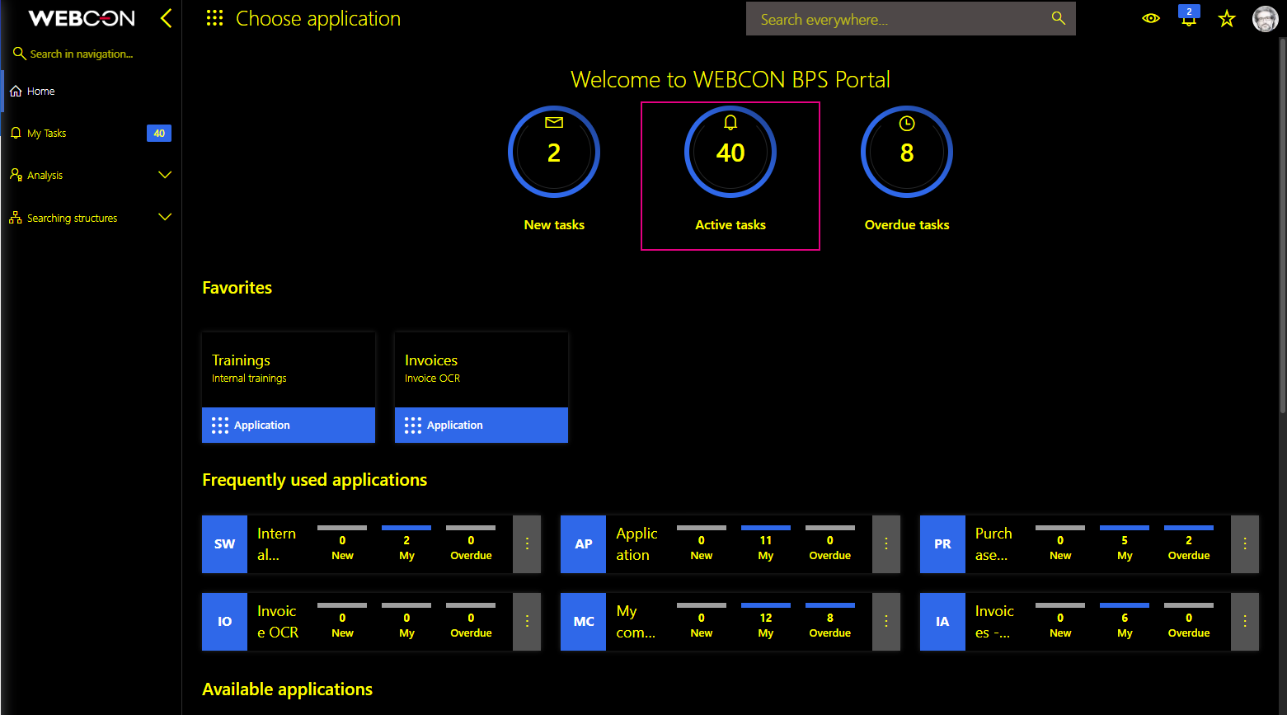Click the page vertical scrollbar
The height and width of the screenshot is (715, 1287).
[x=1282, y=224]
